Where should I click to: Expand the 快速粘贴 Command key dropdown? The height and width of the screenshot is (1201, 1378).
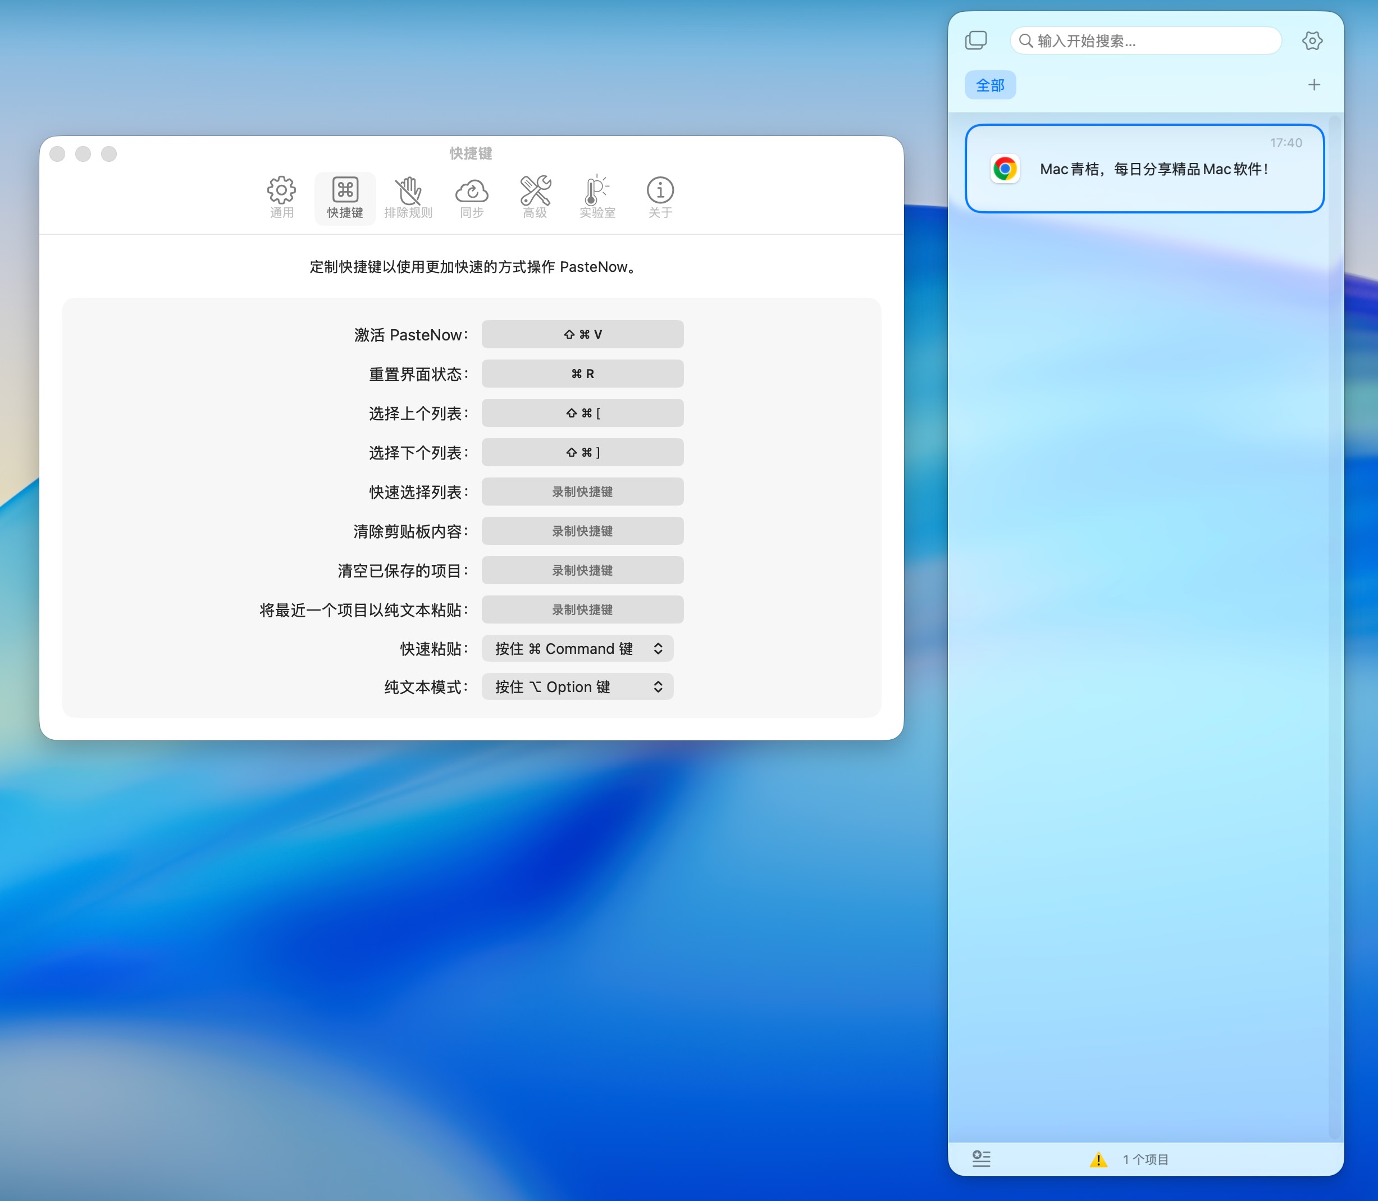[577, 649]
